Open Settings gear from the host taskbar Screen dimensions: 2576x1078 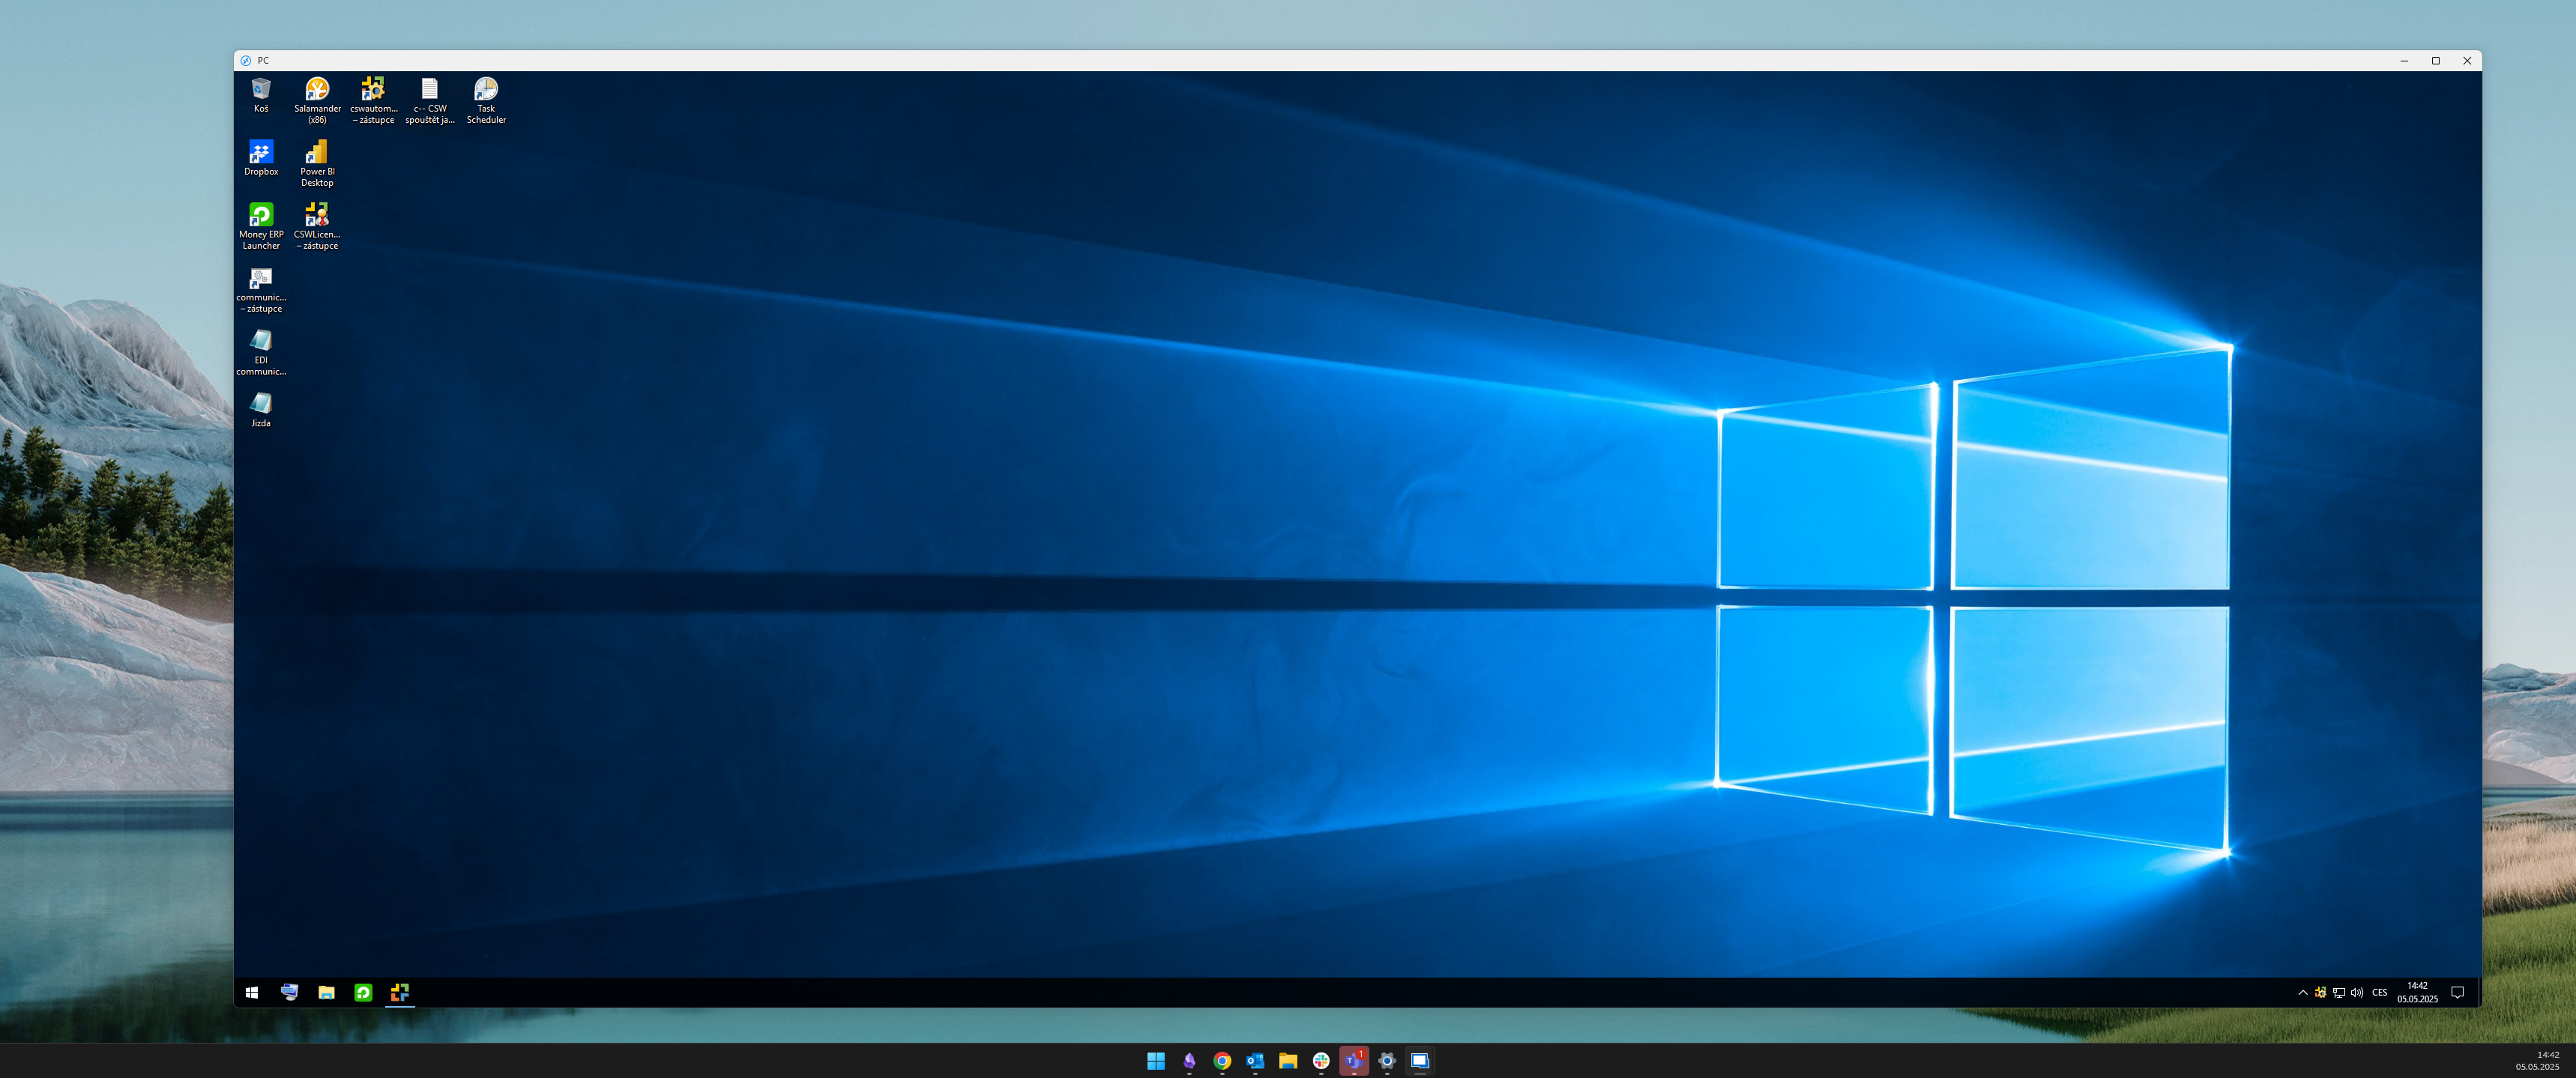click(1387, 1061)
